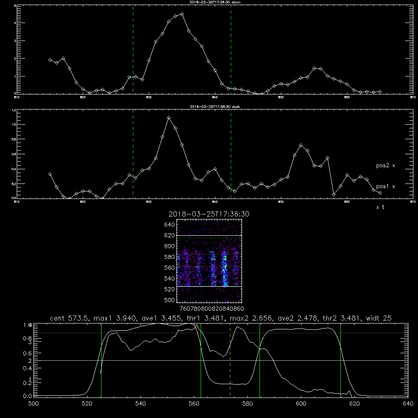Click the last diamond point of dawn curve
Screen dimensions: 418x418
tap(380, 92)
